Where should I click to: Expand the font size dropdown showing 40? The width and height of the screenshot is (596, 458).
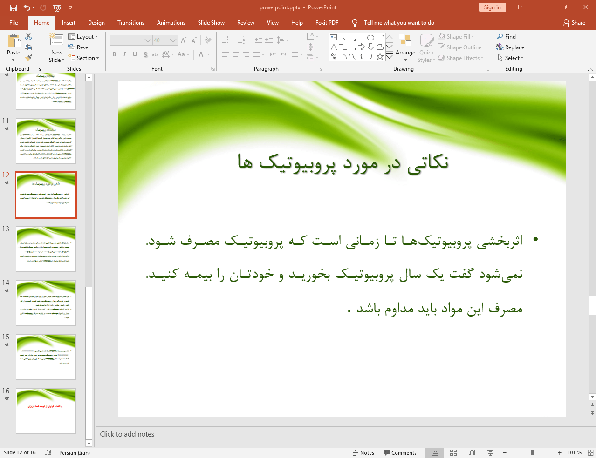[x=173, y=40]
